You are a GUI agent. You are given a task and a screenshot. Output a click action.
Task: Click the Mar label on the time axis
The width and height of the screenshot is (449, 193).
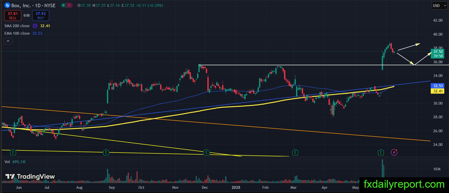point(294,188)
